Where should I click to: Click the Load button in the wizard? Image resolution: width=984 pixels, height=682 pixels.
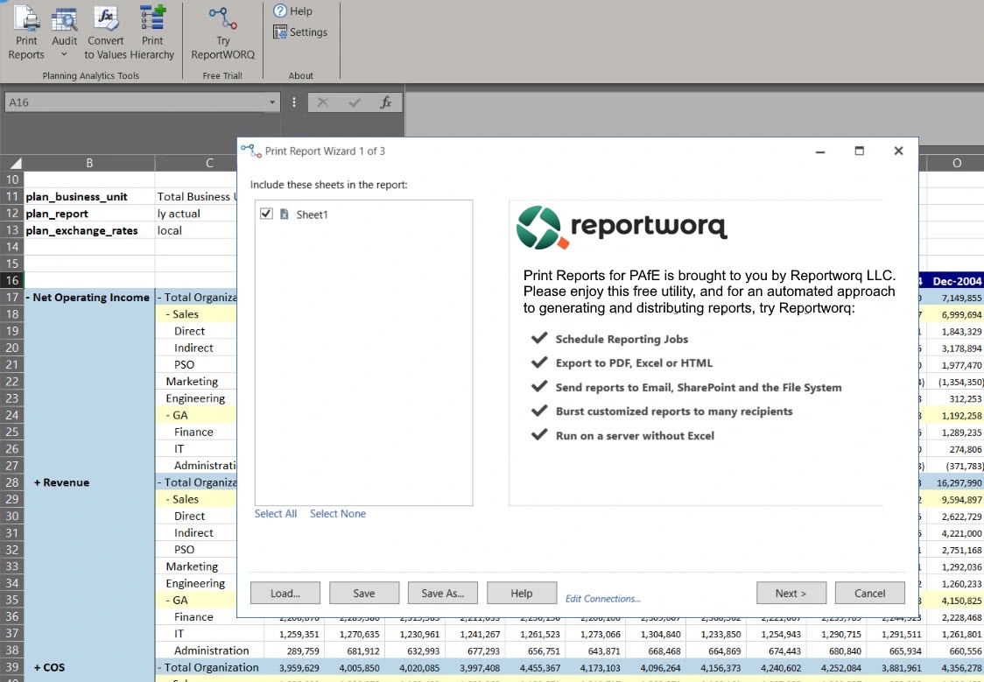tap(285, 593)
